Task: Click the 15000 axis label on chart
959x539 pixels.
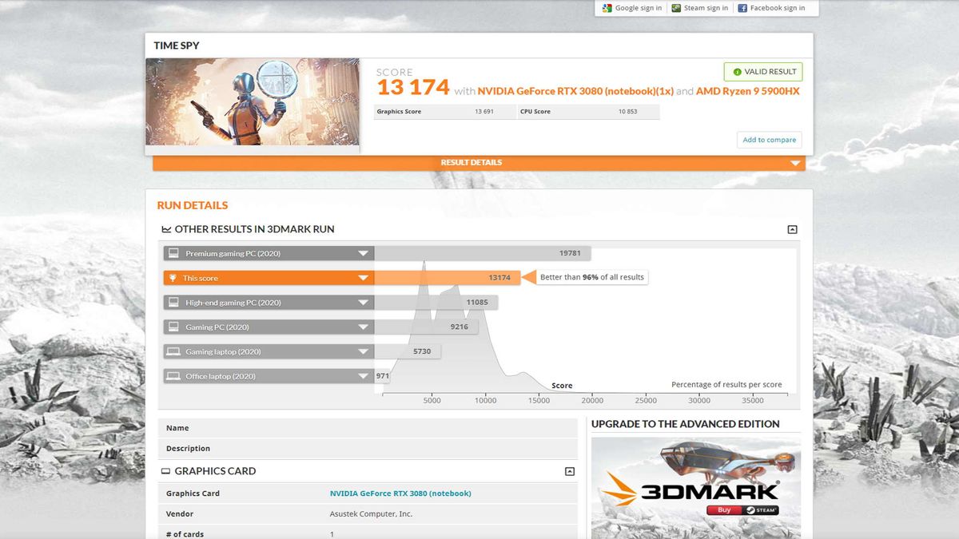Action: (539, 401)
